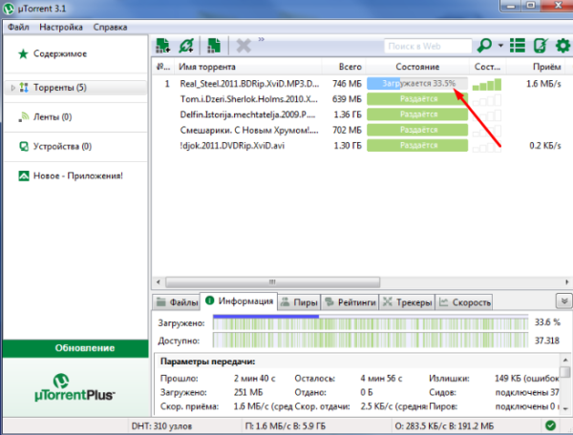
Task: Click the Доступно availability bar
Action: tap(371, 341)
